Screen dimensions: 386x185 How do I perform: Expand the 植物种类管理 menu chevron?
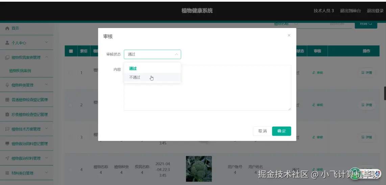[x=47, y=85]
